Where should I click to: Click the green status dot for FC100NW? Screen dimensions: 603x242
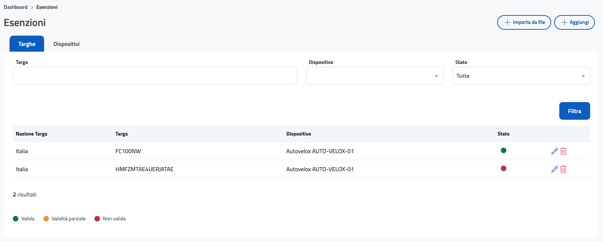pyautogui.click(x=503, y=150)
